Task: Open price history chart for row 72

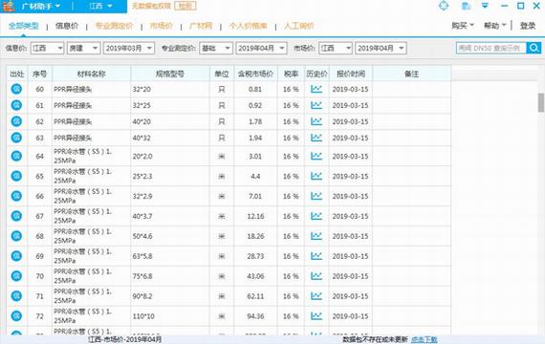Action: pyautogui.click(x=316, y=316)
